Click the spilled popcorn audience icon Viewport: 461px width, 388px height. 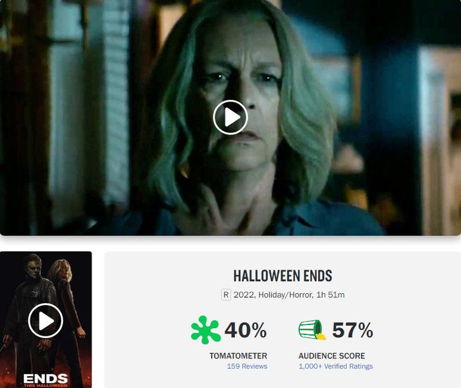coord(312,330)
